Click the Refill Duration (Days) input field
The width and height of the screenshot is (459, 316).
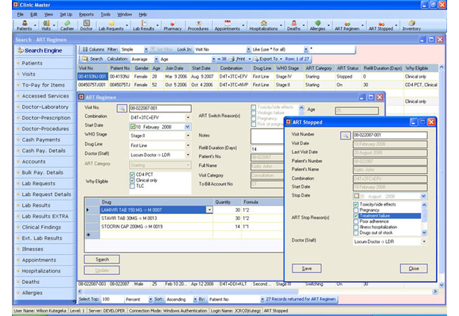pyautogui.click(x=267, y=149)
